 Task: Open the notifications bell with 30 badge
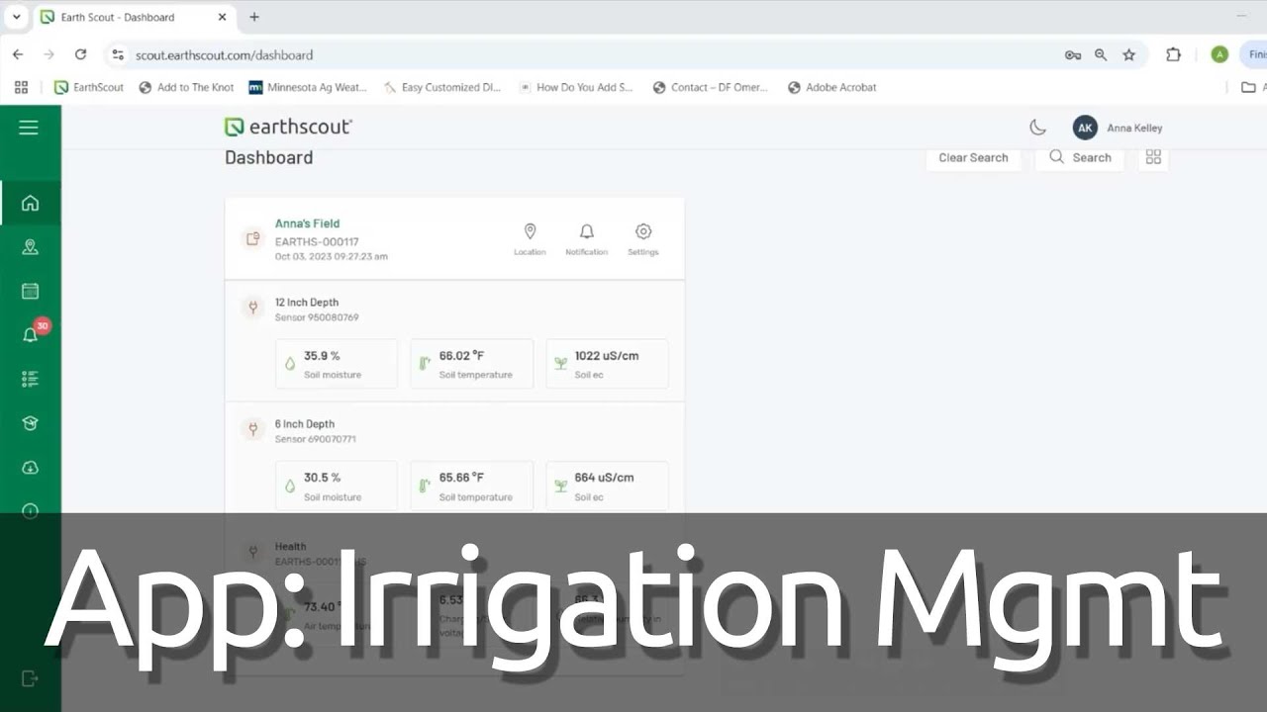31,334
